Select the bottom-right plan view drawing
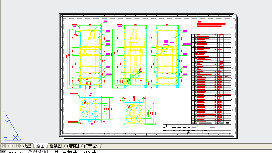 138,110
